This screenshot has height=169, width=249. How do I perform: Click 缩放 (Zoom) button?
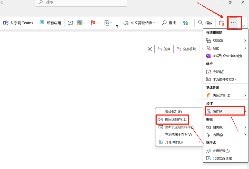205,23
